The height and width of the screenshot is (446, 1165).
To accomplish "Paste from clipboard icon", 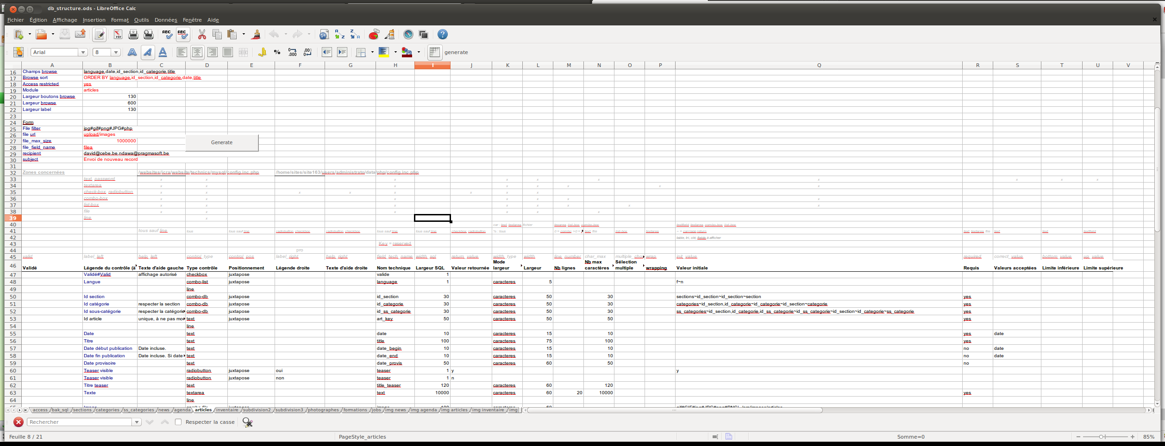I will click(232, 34).
